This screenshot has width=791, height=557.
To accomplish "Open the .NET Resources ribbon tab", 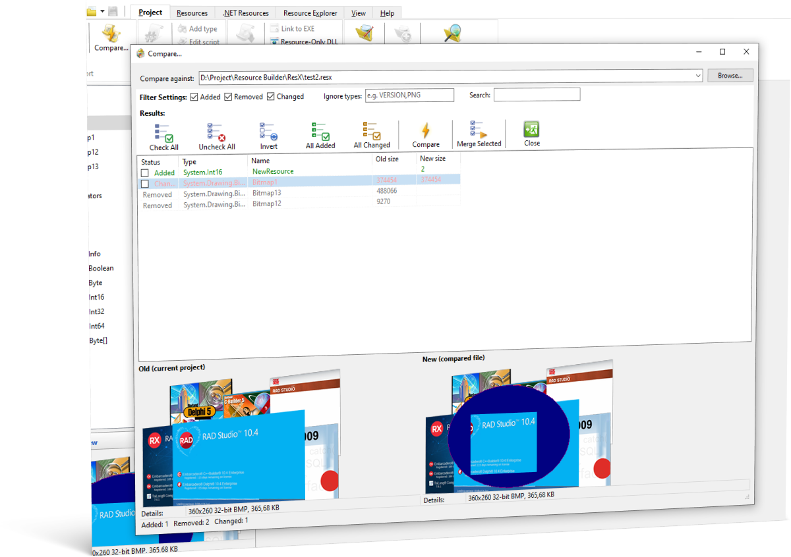I will click(x=245, y=13).
